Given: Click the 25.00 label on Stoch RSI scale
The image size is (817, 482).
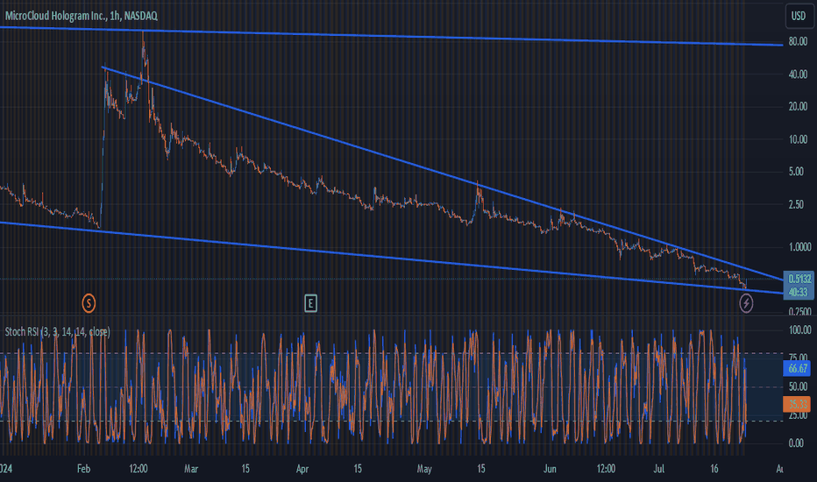Looking at the screenshot, I should click(798, 415).
